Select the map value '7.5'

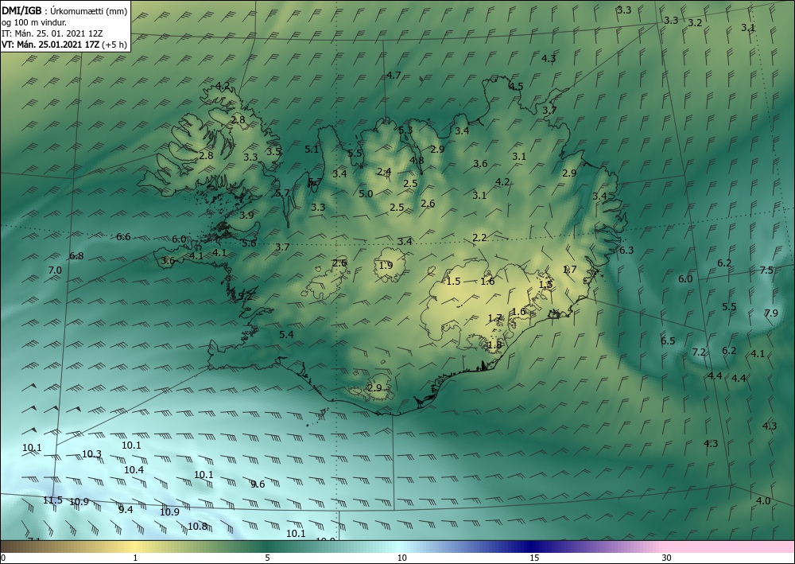(766, 270)
